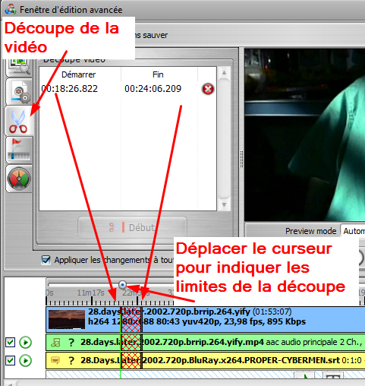The image size is (365, 386).
Task: Uncheck the audio track checkbox
Action: [x=11, y=343]
